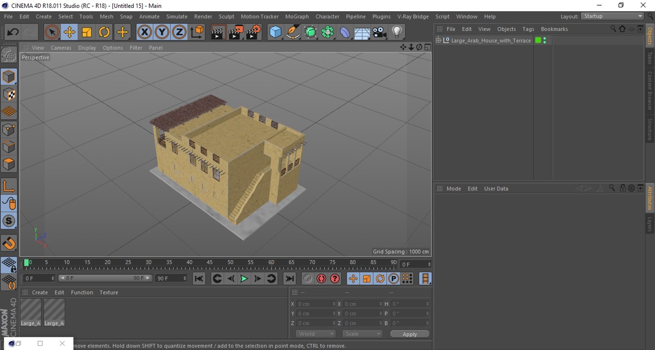Toggle Enable Snap button
The image size is (655, 350).
tap(9, 221)
